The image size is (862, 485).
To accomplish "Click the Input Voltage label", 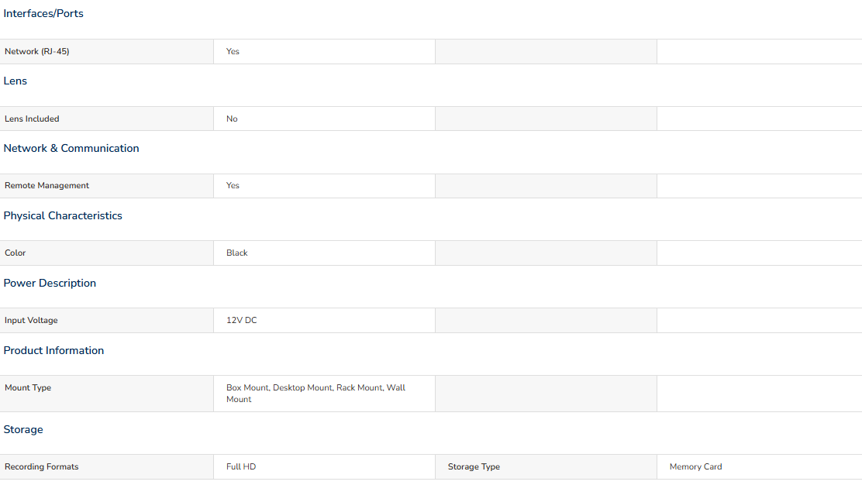I will pos(31,320).
